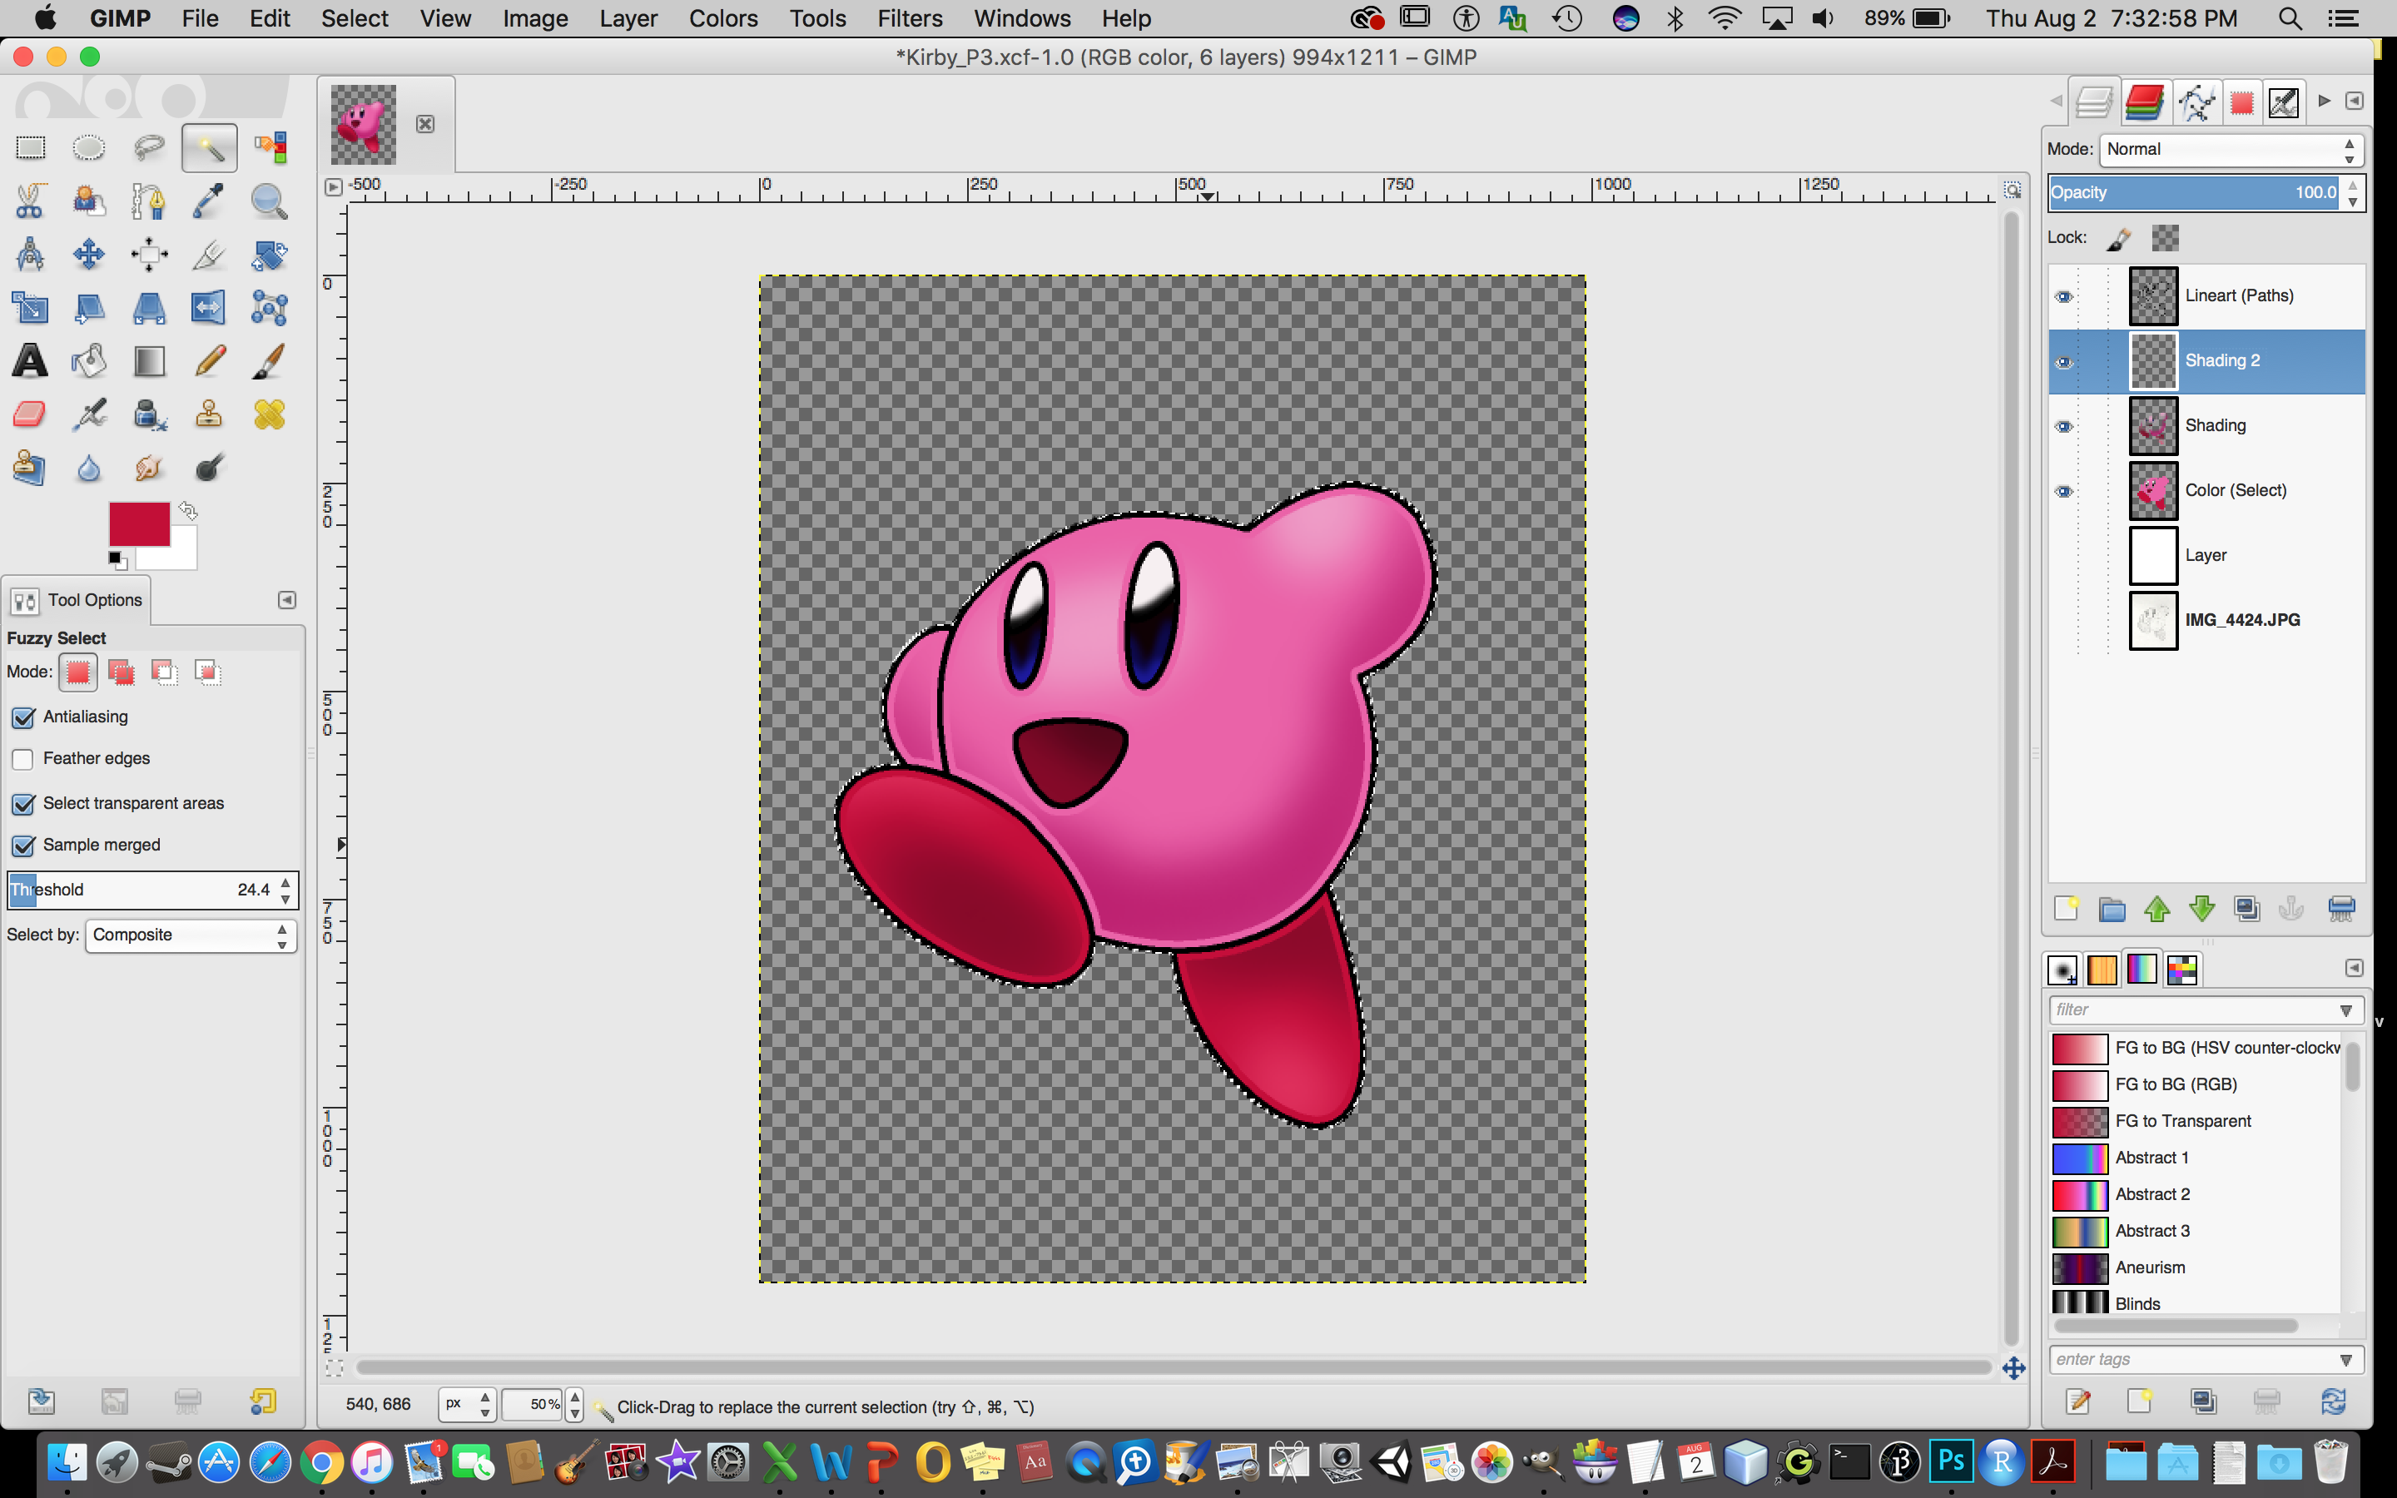Toggle the Antialiasing checkbox

pos(22,717)
